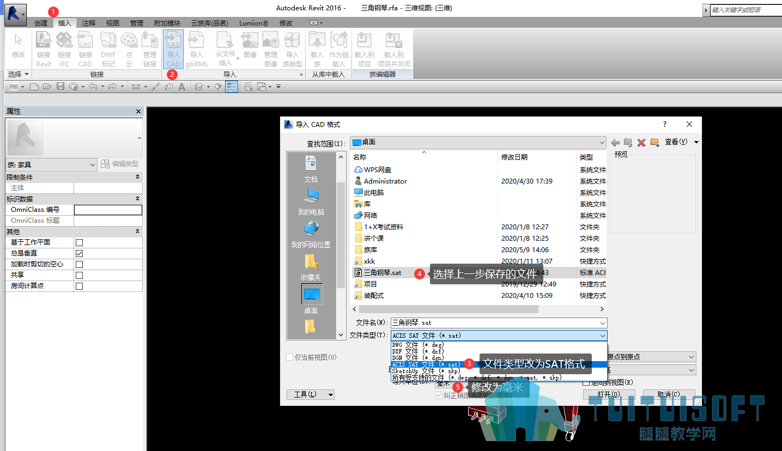Click the 载入到项目 icon
This screenshot has width=782, height=451.
point(364,49)
